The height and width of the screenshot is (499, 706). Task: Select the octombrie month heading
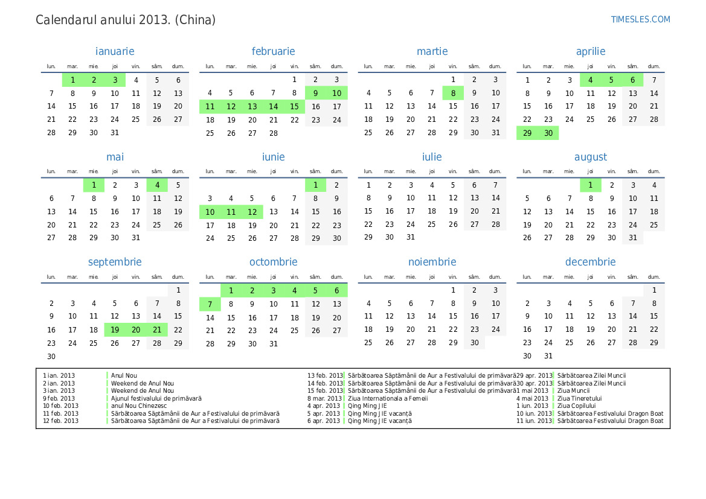273,262
